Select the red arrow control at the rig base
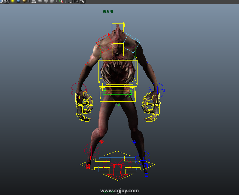The width and height of the screenshot is (239, 195). 117,172
